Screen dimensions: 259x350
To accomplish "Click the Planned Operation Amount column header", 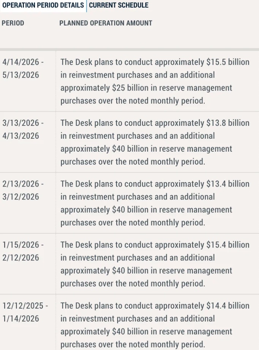I will coord(106,23).
